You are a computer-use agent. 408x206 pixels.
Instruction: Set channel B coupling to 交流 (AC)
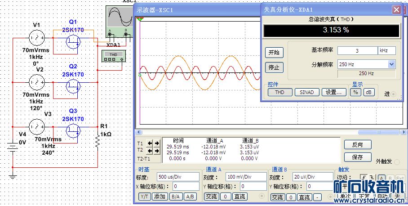click(x=278, y=197)
